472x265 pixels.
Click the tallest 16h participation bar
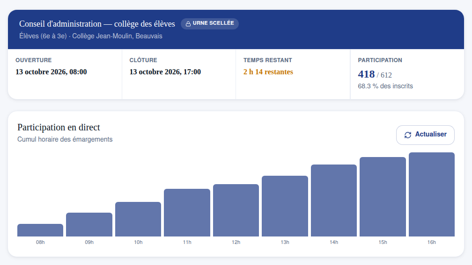tap(432, 194)
